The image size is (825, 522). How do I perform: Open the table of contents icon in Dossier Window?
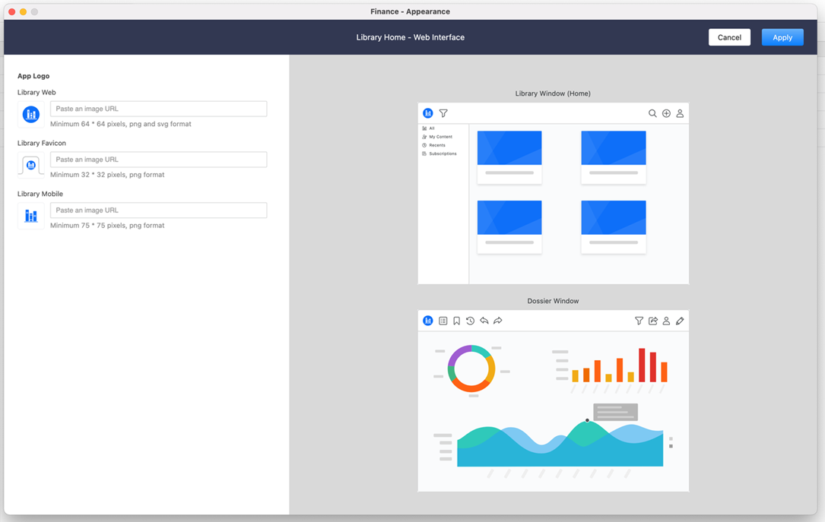(443, 321)
